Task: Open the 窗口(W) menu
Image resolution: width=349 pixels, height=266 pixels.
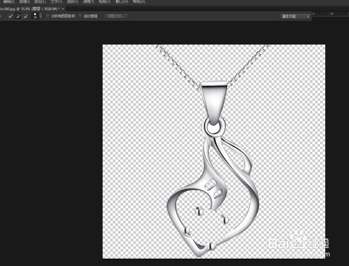Action: pos(122,2)
